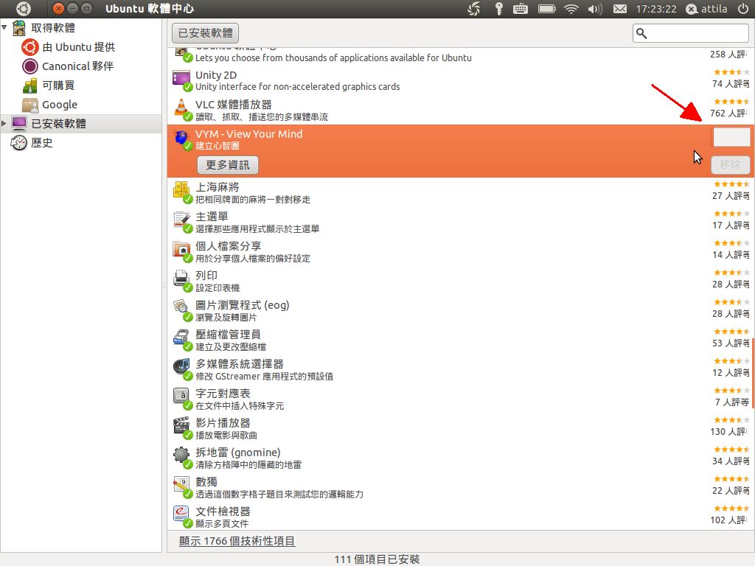This screenshot has height=566, width=755.
Task: Click the 壓縮檔管理員 title text
Action: pos(228,335)
